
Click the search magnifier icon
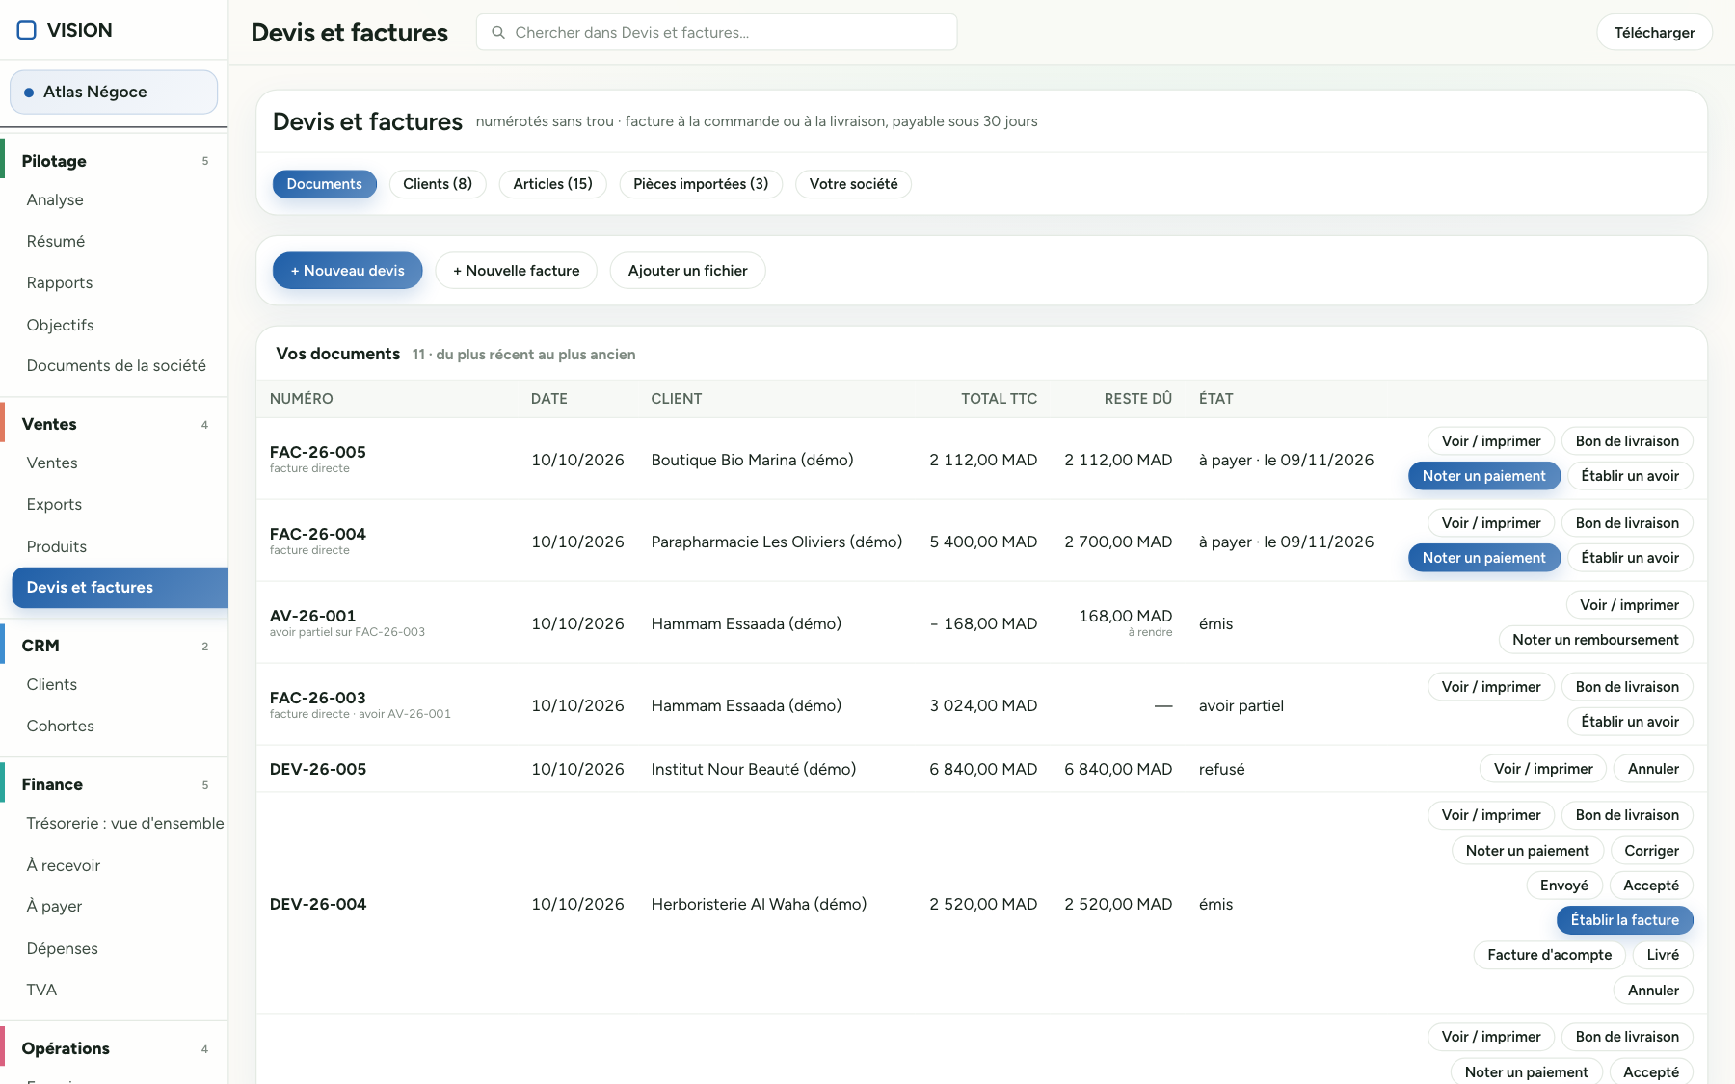point(498,32)
